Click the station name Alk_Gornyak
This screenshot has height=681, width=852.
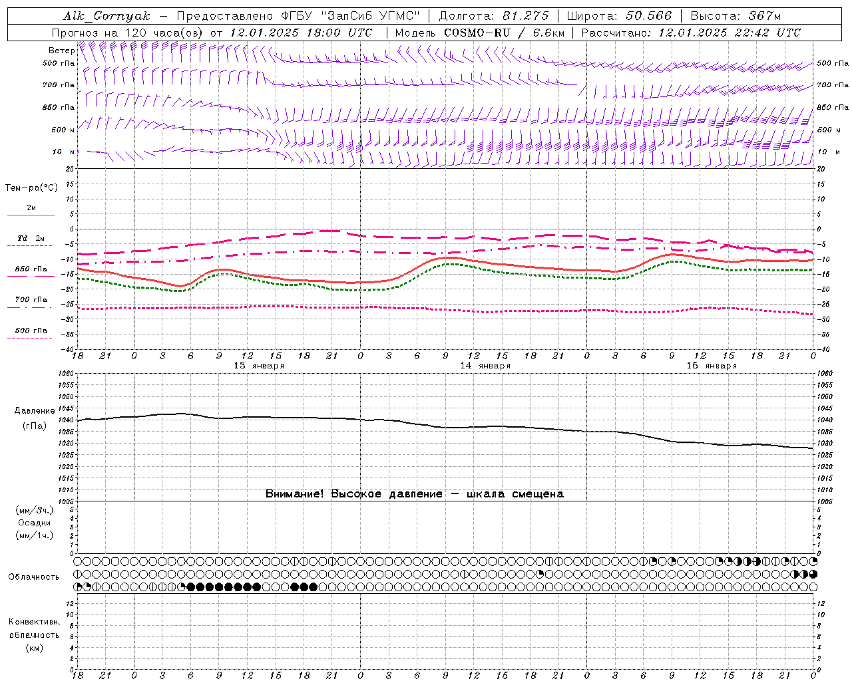point(106,16)
